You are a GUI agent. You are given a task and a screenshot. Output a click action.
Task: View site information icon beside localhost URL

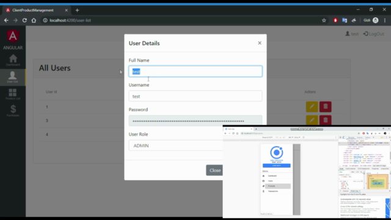[45, 20]
